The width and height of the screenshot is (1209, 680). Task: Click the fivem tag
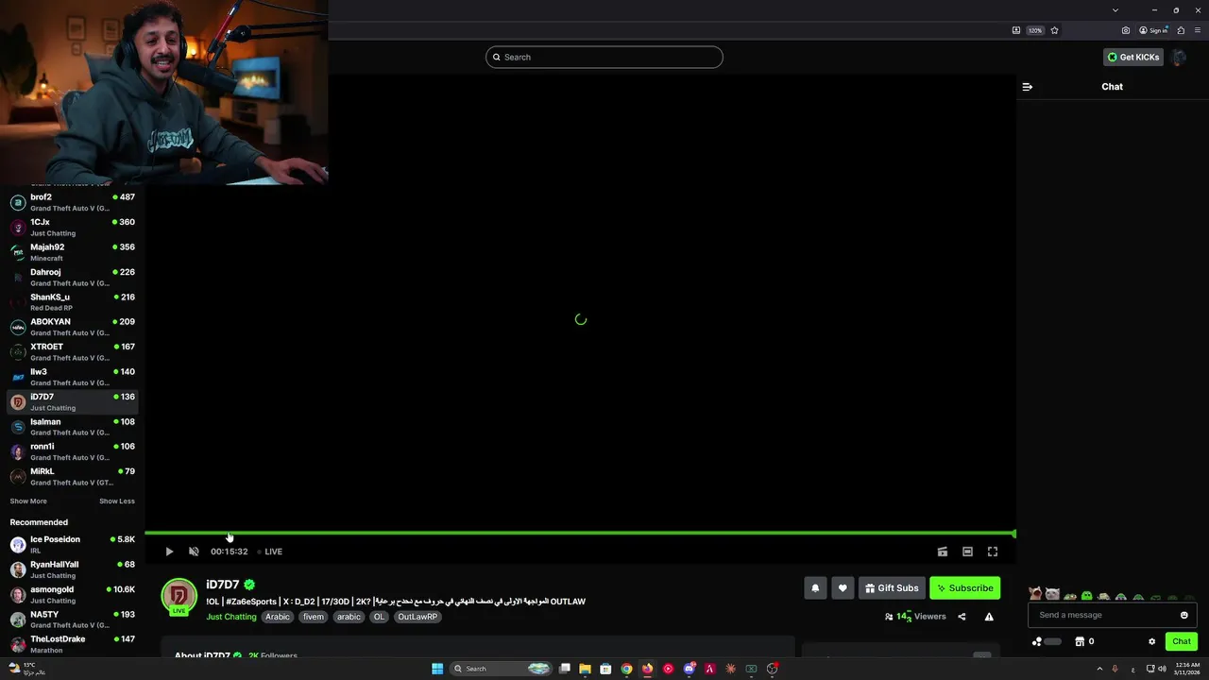tap(314, 617)
